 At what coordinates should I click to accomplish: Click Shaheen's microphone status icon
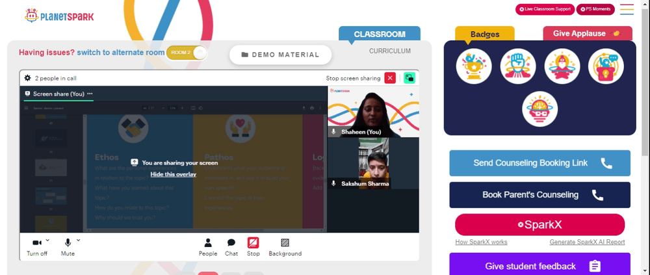333,131
